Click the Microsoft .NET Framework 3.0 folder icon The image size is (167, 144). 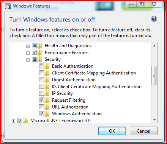(25, 120)
